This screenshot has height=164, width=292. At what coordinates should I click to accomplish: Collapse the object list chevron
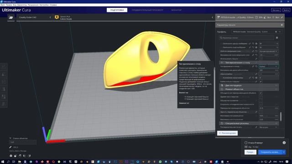pyautogui.click(x=10, y=138)
